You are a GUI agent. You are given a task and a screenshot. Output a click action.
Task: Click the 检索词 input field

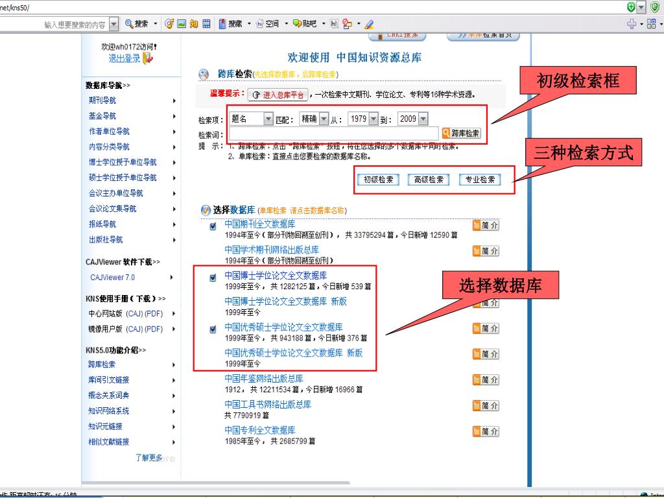334,134
